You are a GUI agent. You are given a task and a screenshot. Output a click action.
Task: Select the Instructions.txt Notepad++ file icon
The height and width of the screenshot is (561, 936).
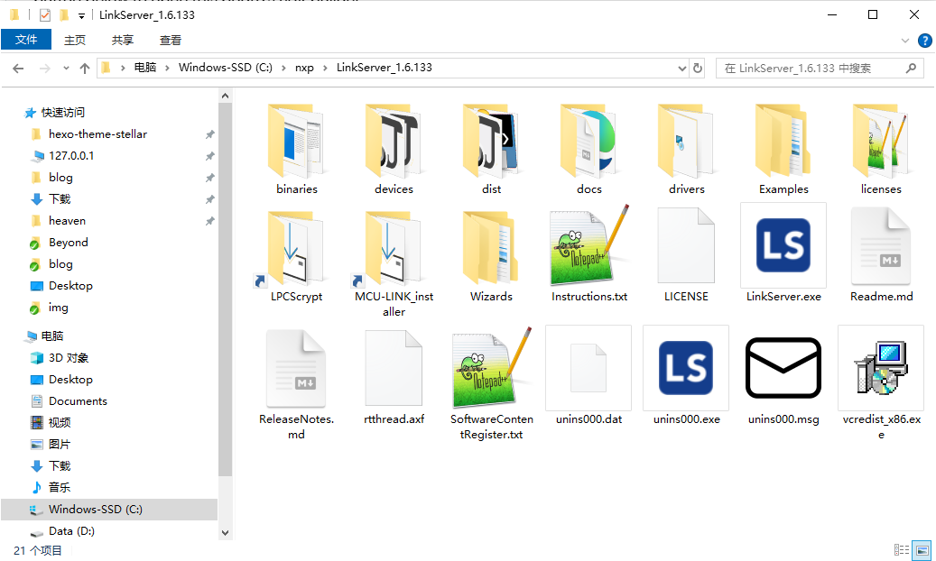(588, 245)
